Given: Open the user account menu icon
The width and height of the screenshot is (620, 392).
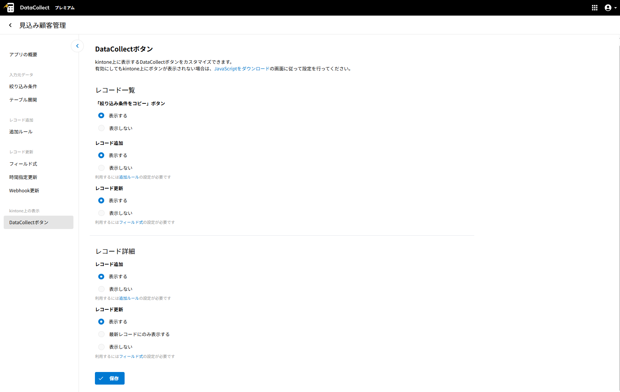Looking at the screenshot, I should (x=610, y=8).
